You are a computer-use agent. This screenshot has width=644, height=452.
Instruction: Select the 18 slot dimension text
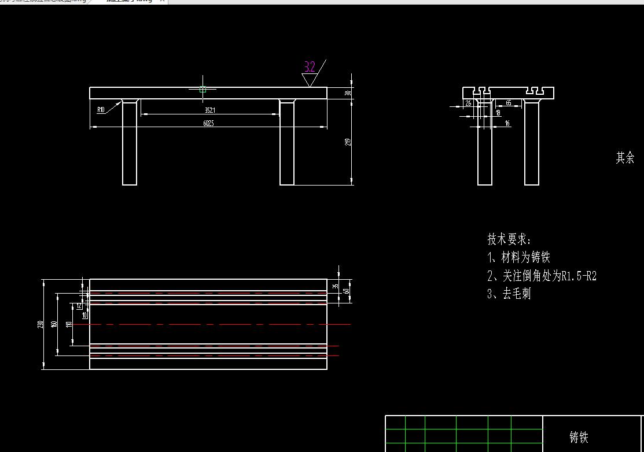point(498,113)
